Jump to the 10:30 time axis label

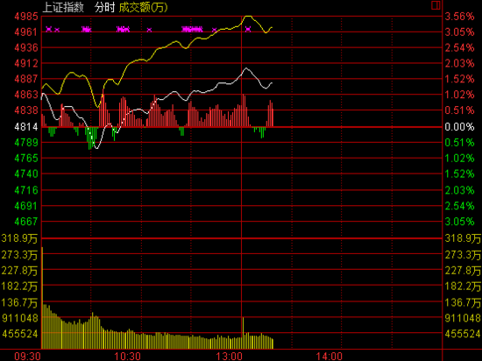pyautogui.click(x=128, y=357)
